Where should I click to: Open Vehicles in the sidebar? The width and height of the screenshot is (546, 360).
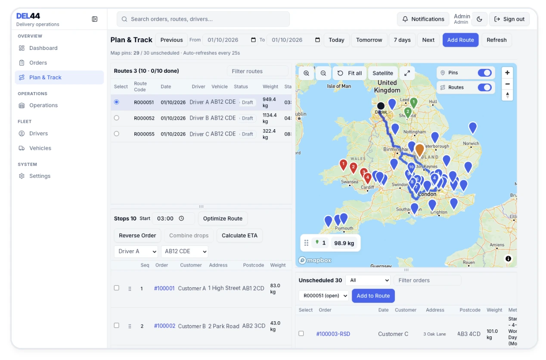[x=59, y=148]
